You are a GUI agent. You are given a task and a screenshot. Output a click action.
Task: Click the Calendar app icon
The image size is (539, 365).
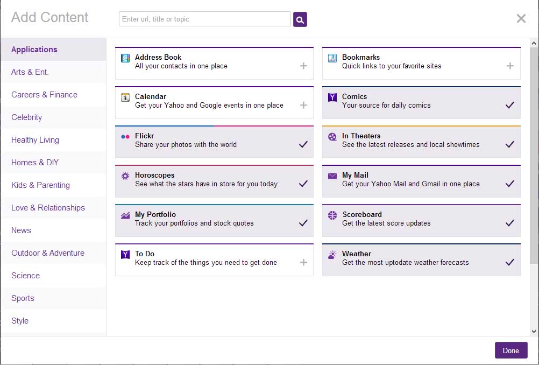[125, 99]
